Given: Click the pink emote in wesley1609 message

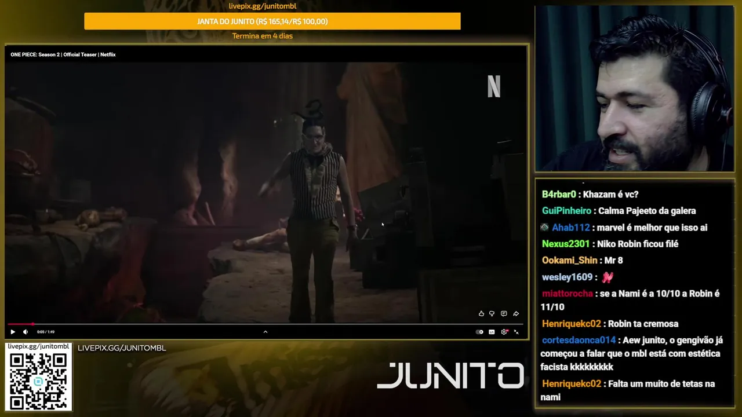Looking at the screenshot, I should tap(608, 277).
